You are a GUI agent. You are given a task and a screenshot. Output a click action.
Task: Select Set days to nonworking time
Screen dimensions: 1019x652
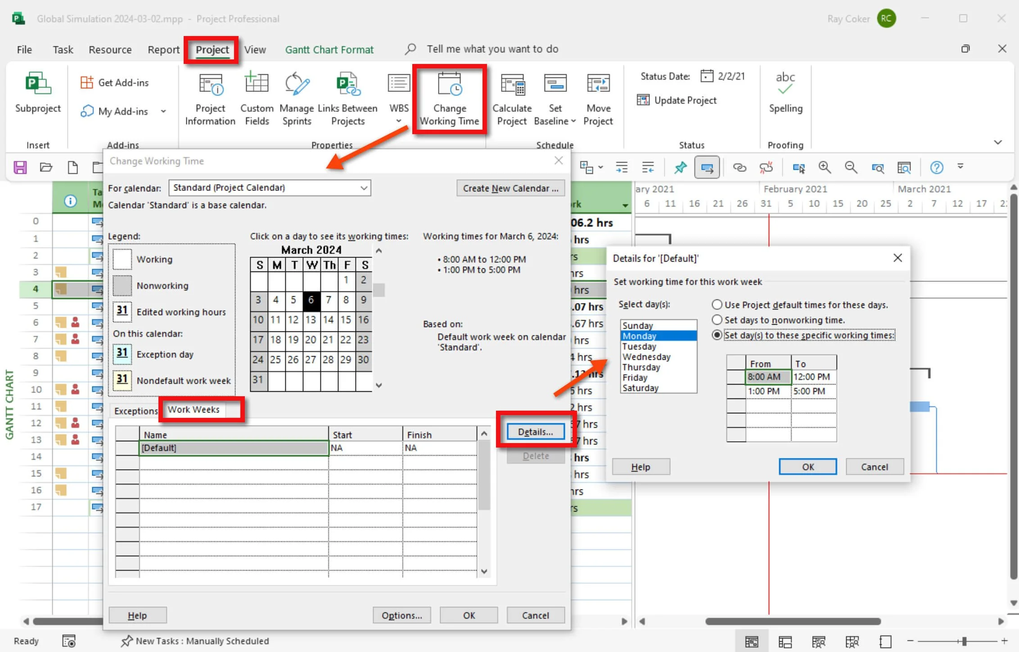[778, 320]
